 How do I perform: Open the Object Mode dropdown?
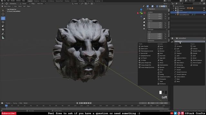(x=7, y=6)
